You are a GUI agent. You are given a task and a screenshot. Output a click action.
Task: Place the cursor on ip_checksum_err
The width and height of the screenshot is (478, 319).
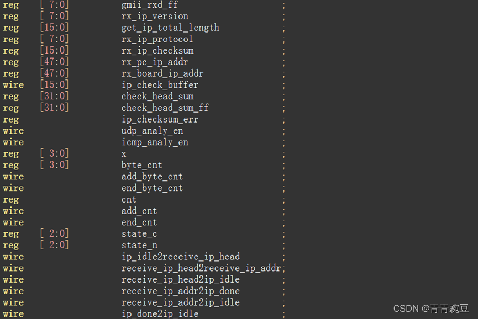tap(160, 119)
